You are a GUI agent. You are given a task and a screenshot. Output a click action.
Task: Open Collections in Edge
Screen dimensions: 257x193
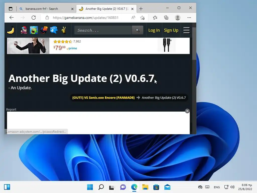166,18
